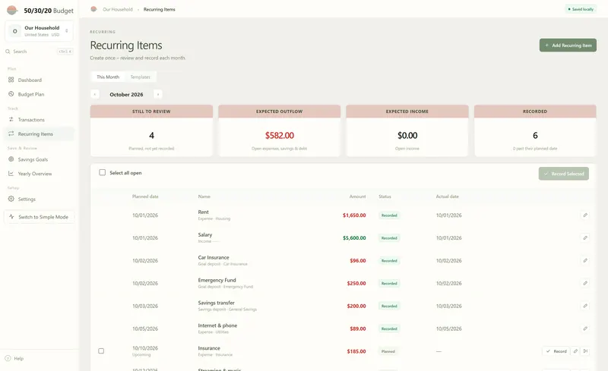The width and height of the screenshot is (608, 371).
Task: Click the $0.00 expected income value
Action: [407, 136]
